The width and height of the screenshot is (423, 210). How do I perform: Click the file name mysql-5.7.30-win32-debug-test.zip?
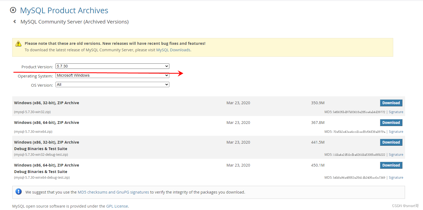coord(41,155)
